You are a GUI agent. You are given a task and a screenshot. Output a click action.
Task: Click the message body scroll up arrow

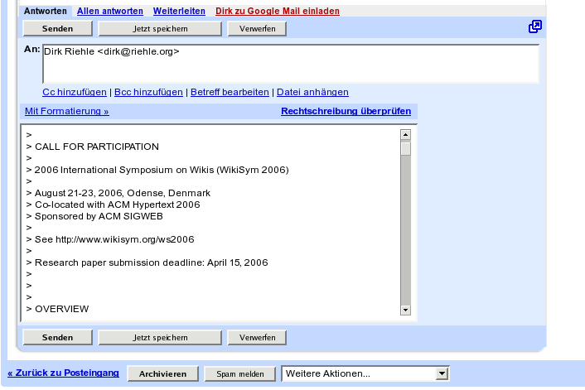405,134
